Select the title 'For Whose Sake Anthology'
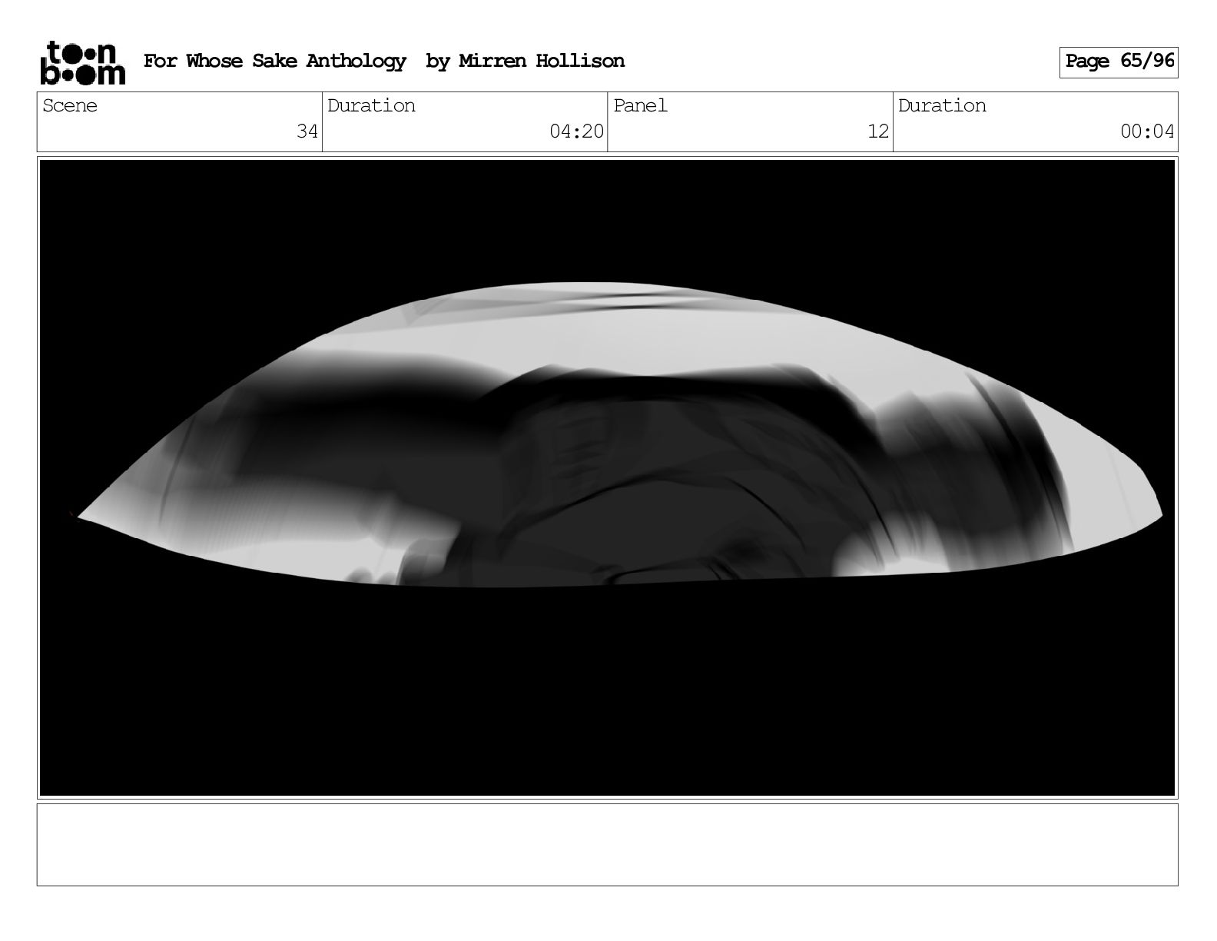Screen dimensions: 1217x941 tap(274, 62)
